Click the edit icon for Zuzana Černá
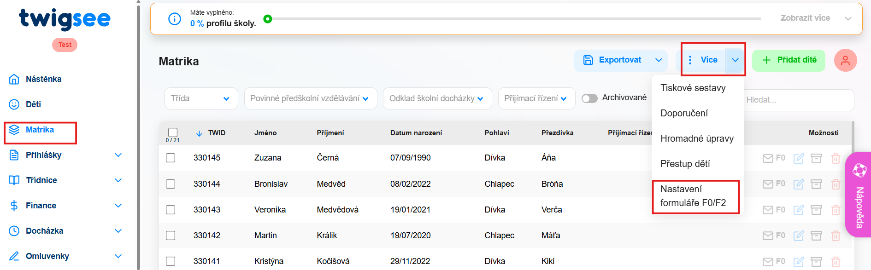 799,158
